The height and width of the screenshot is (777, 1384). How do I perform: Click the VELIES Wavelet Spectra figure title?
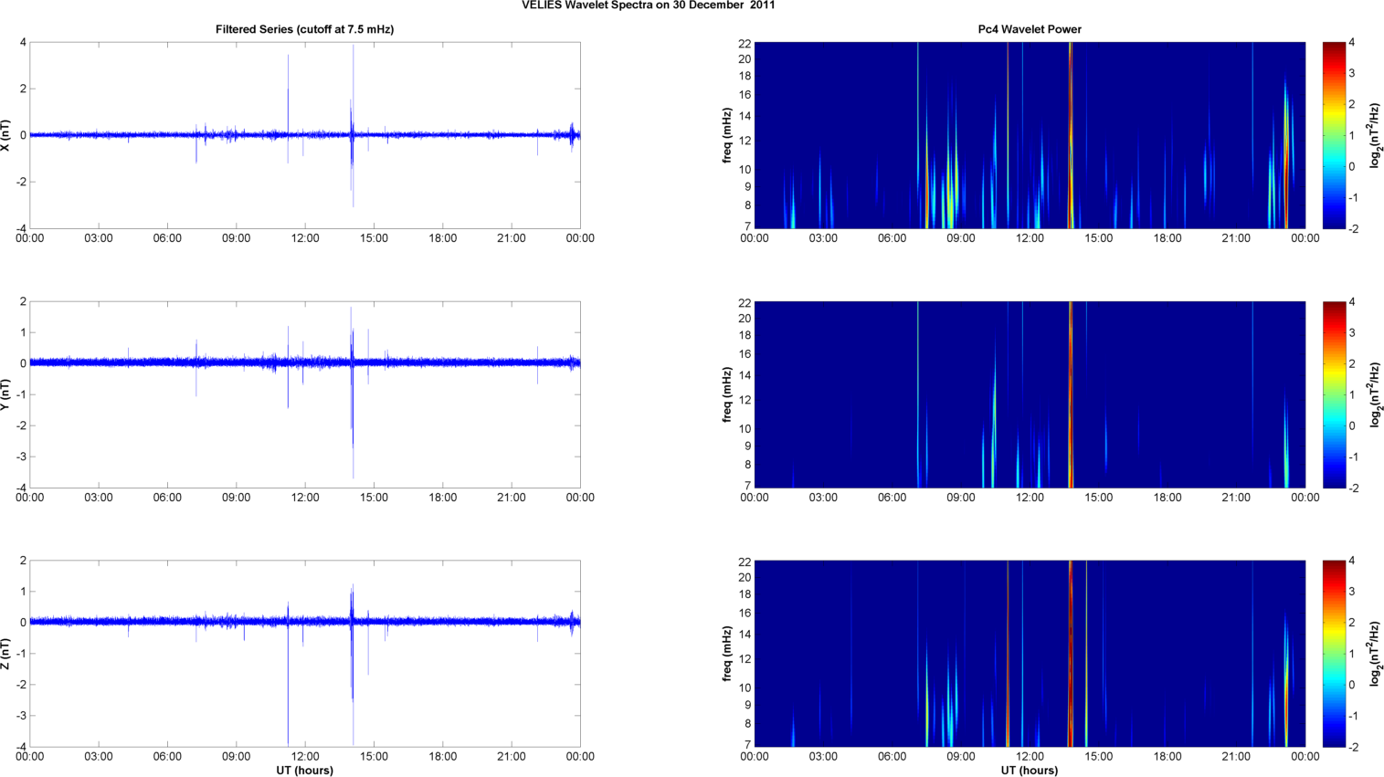click(649, 5)
